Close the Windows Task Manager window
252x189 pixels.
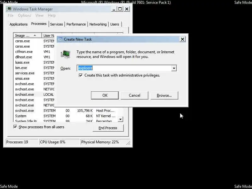tap(127, 9)
